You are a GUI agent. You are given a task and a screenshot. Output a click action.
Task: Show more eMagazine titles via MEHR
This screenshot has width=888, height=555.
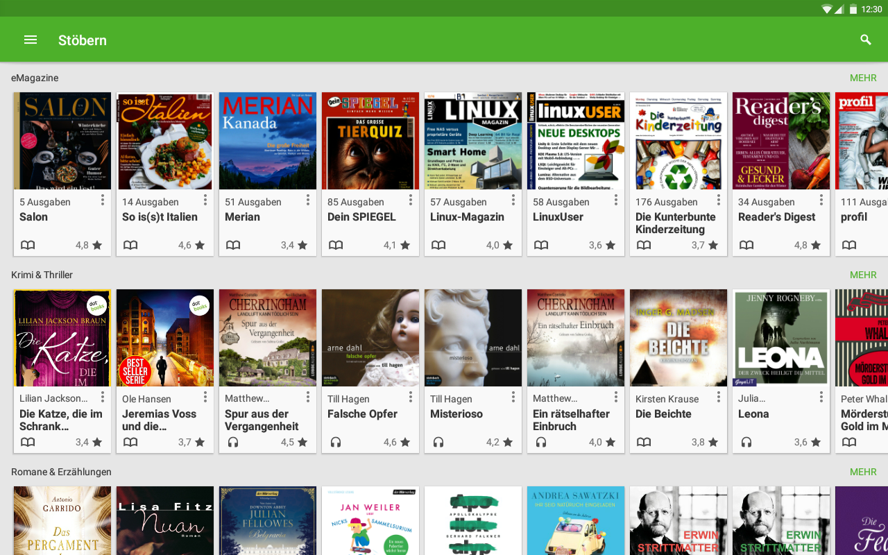tap(863, 78)
